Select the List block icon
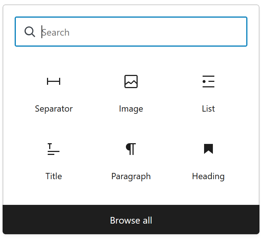Screen dimensions: 265x239 [208, 82]
